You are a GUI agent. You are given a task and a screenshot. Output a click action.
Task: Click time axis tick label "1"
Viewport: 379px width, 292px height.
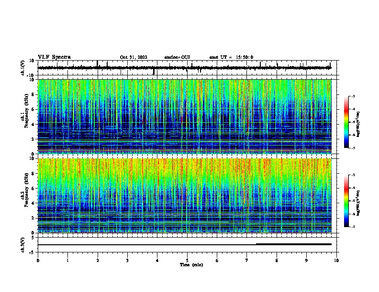pos(67,261)
